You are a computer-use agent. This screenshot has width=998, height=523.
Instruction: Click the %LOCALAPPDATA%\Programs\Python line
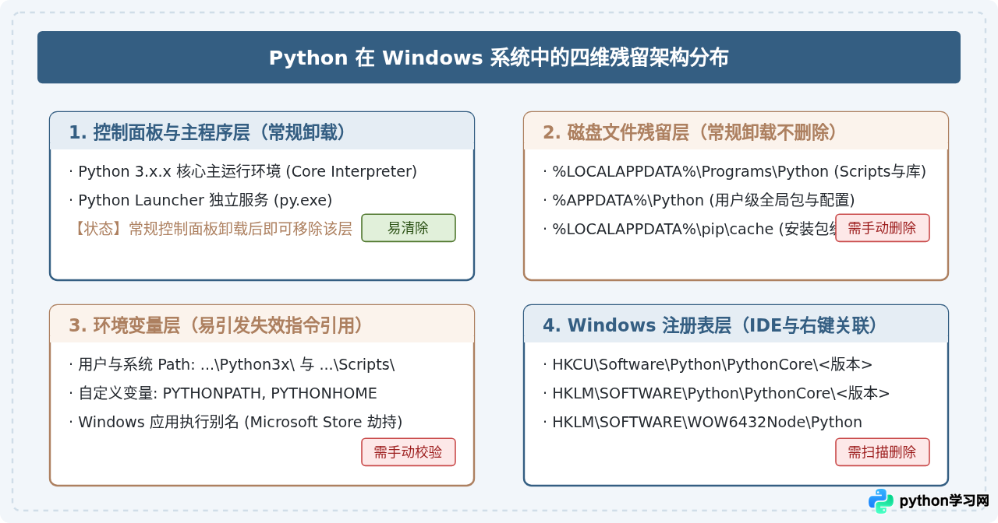pyautogui.click(x=734, y=171)
